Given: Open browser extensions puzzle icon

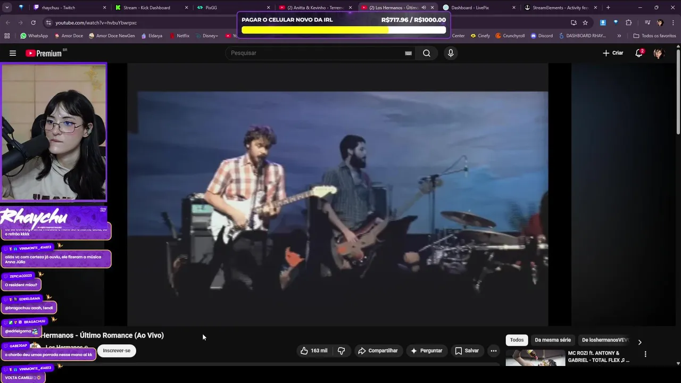Looking at the screenshot, I should click(628, 23).
